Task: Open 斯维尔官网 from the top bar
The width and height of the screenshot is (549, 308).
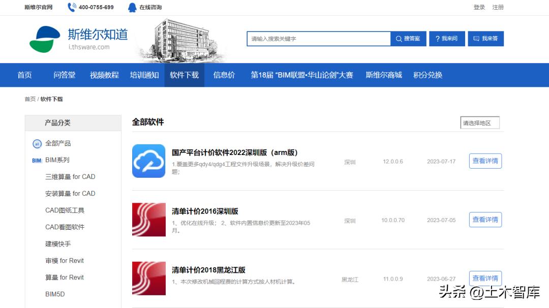Action: (x=38, y=7)
